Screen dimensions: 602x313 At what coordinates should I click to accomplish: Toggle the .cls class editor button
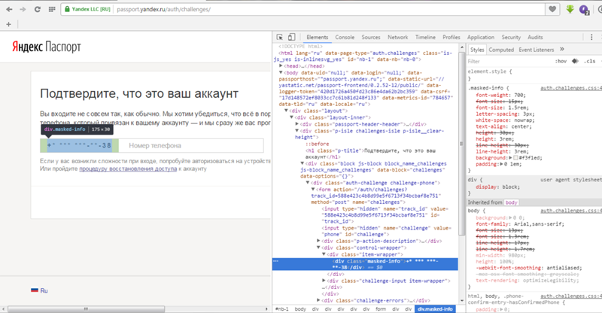tap(590, 61)
